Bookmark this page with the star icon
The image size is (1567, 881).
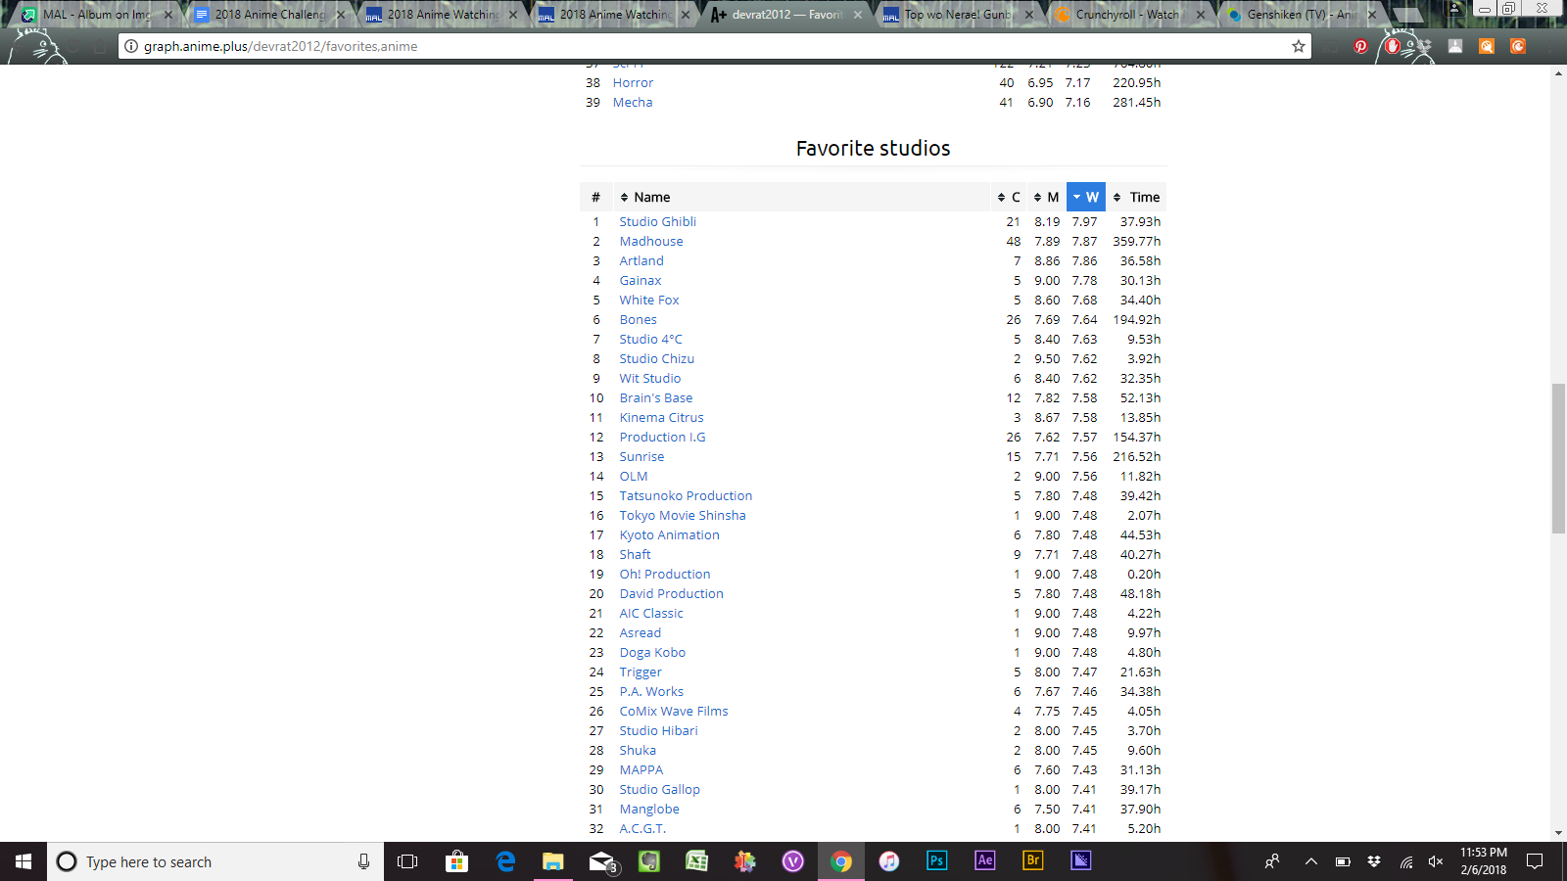[1299, 46]
